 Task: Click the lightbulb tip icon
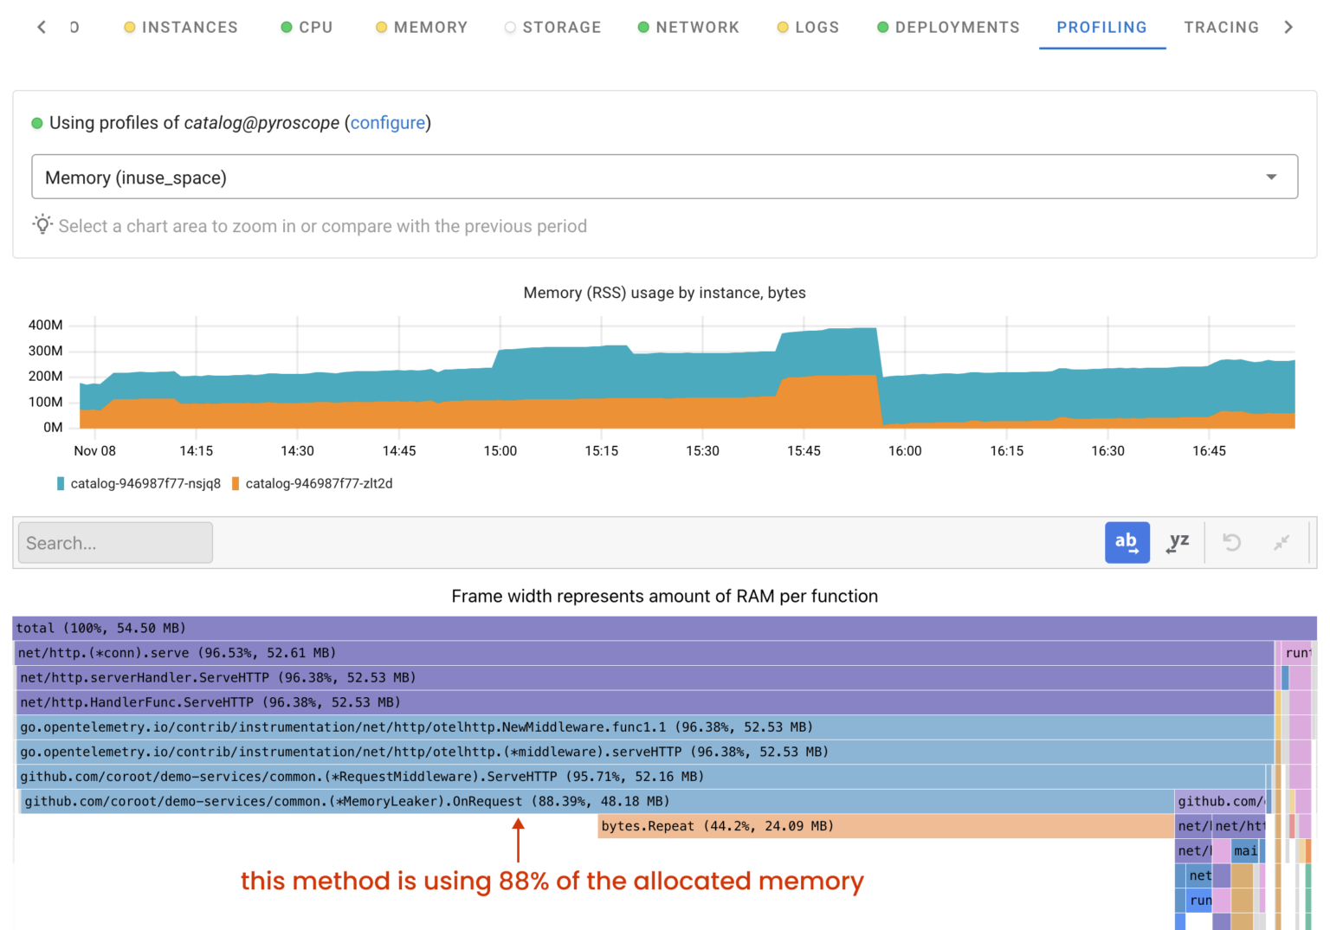click(x=42, y=225)
